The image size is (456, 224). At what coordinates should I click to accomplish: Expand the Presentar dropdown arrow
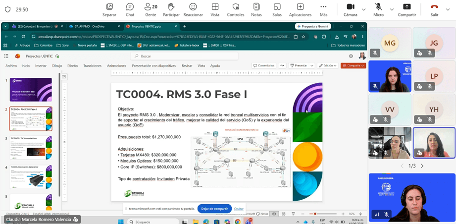click(312, 65)
